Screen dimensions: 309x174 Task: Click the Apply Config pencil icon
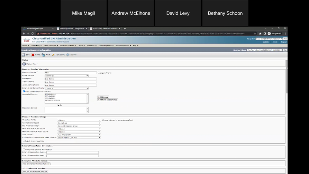(x=53, y=55)
